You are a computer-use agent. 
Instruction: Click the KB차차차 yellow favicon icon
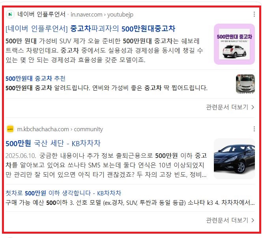(x=10, y=129)
